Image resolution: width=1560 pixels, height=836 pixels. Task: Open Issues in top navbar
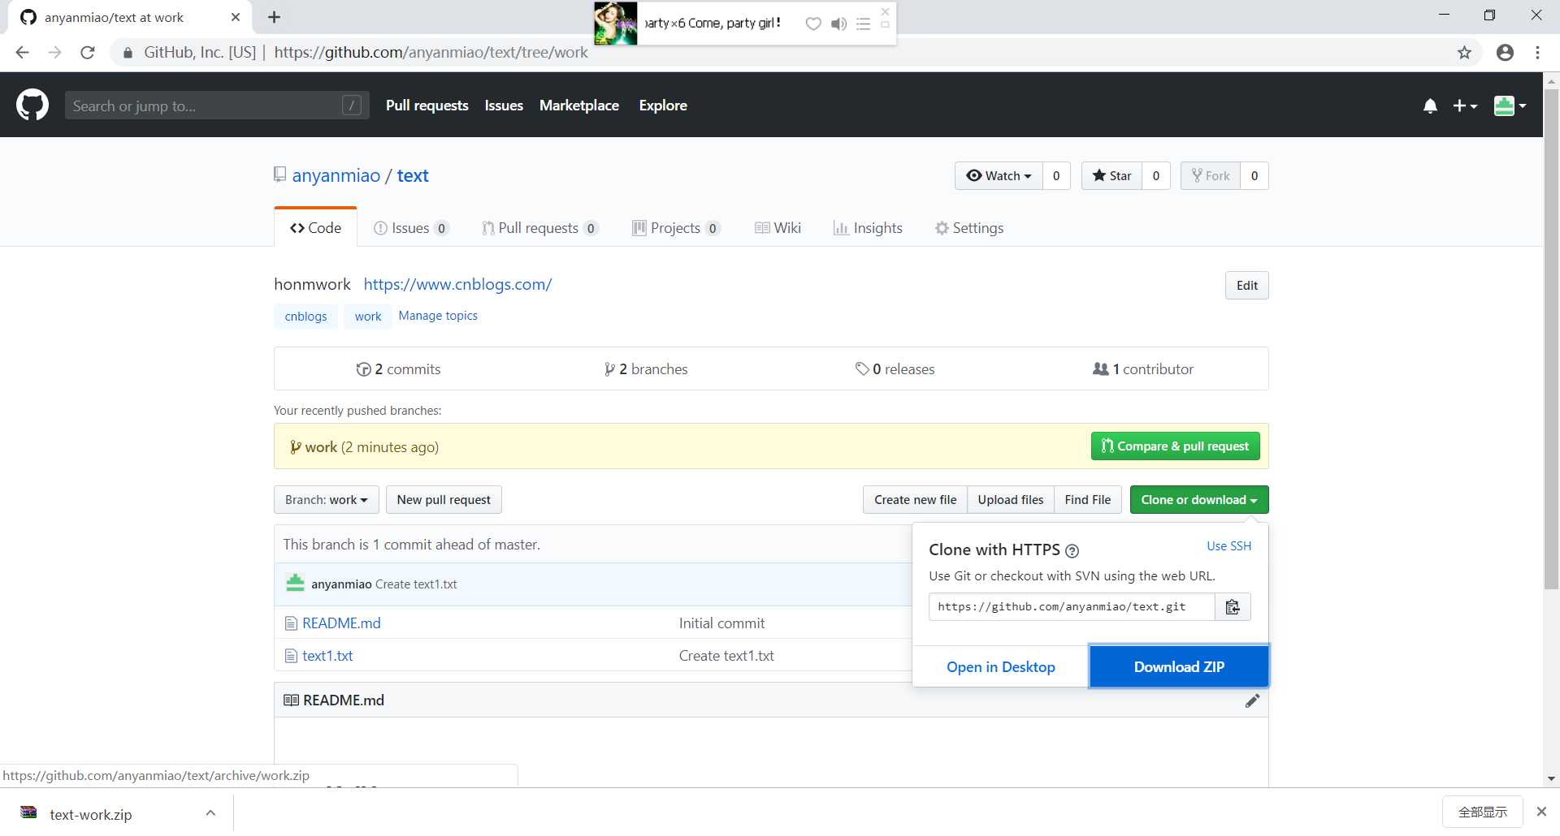[x=504, y=106]
